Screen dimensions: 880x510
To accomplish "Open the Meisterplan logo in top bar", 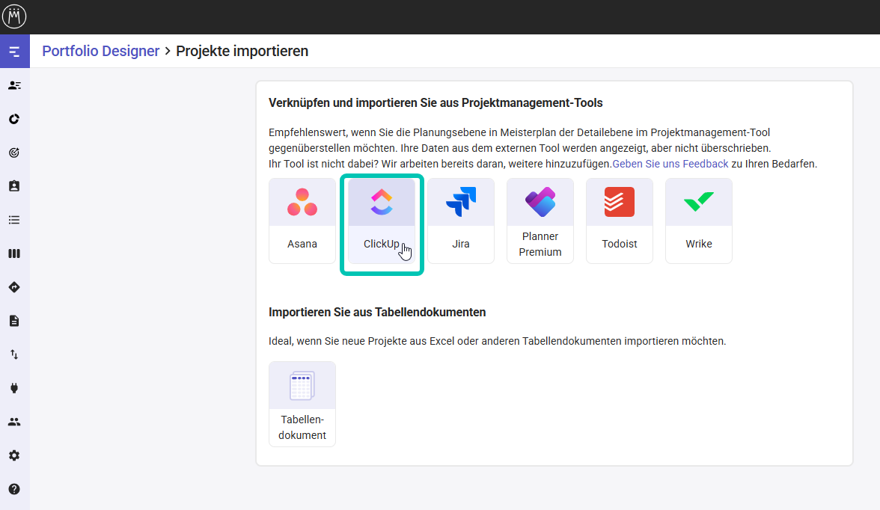I will [x=14, y=16].
